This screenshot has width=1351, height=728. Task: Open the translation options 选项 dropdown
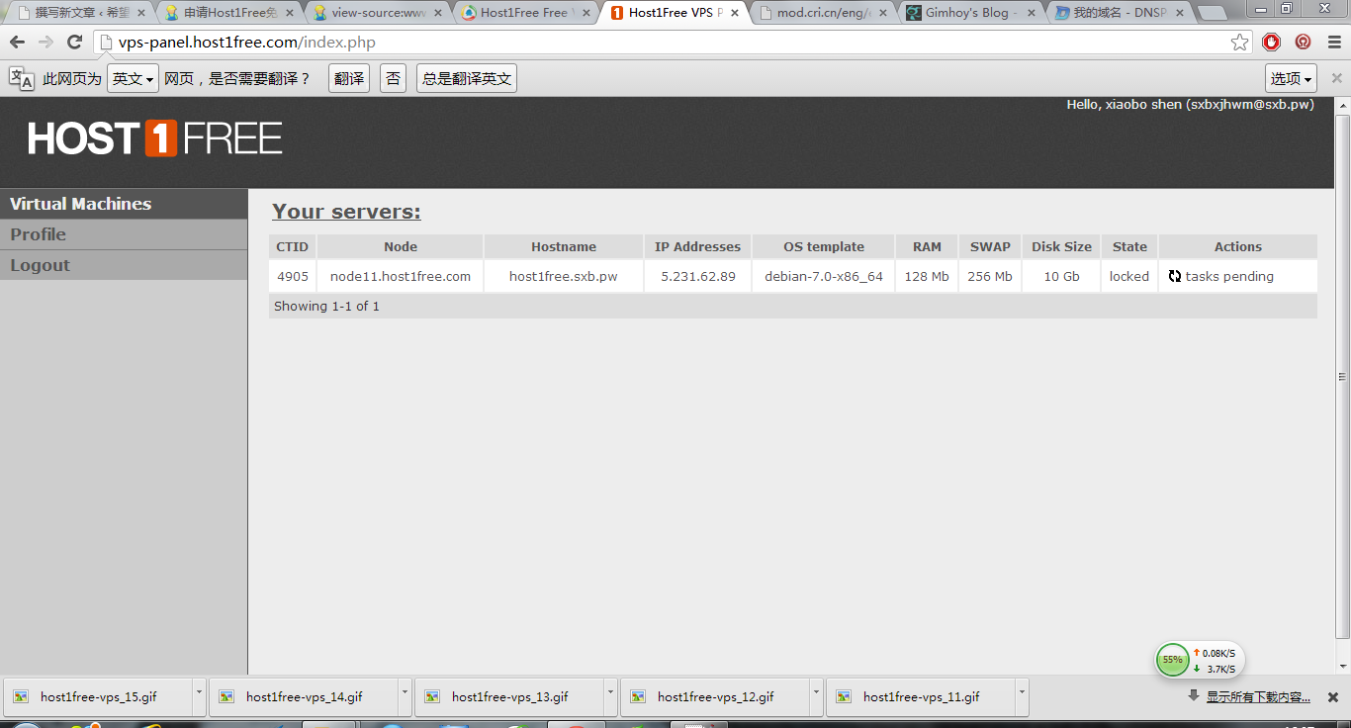click(x=1292, y=79)
